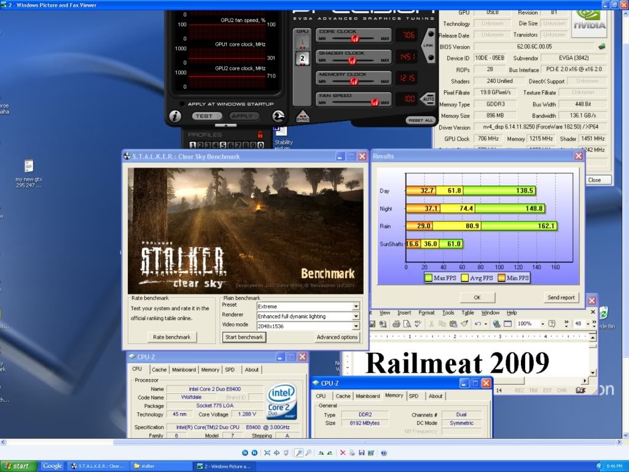Select GPU 2 in EVGA Precision
Image resolution: width=629 pixels, height=472 pixels.
(x=302, y=58)
